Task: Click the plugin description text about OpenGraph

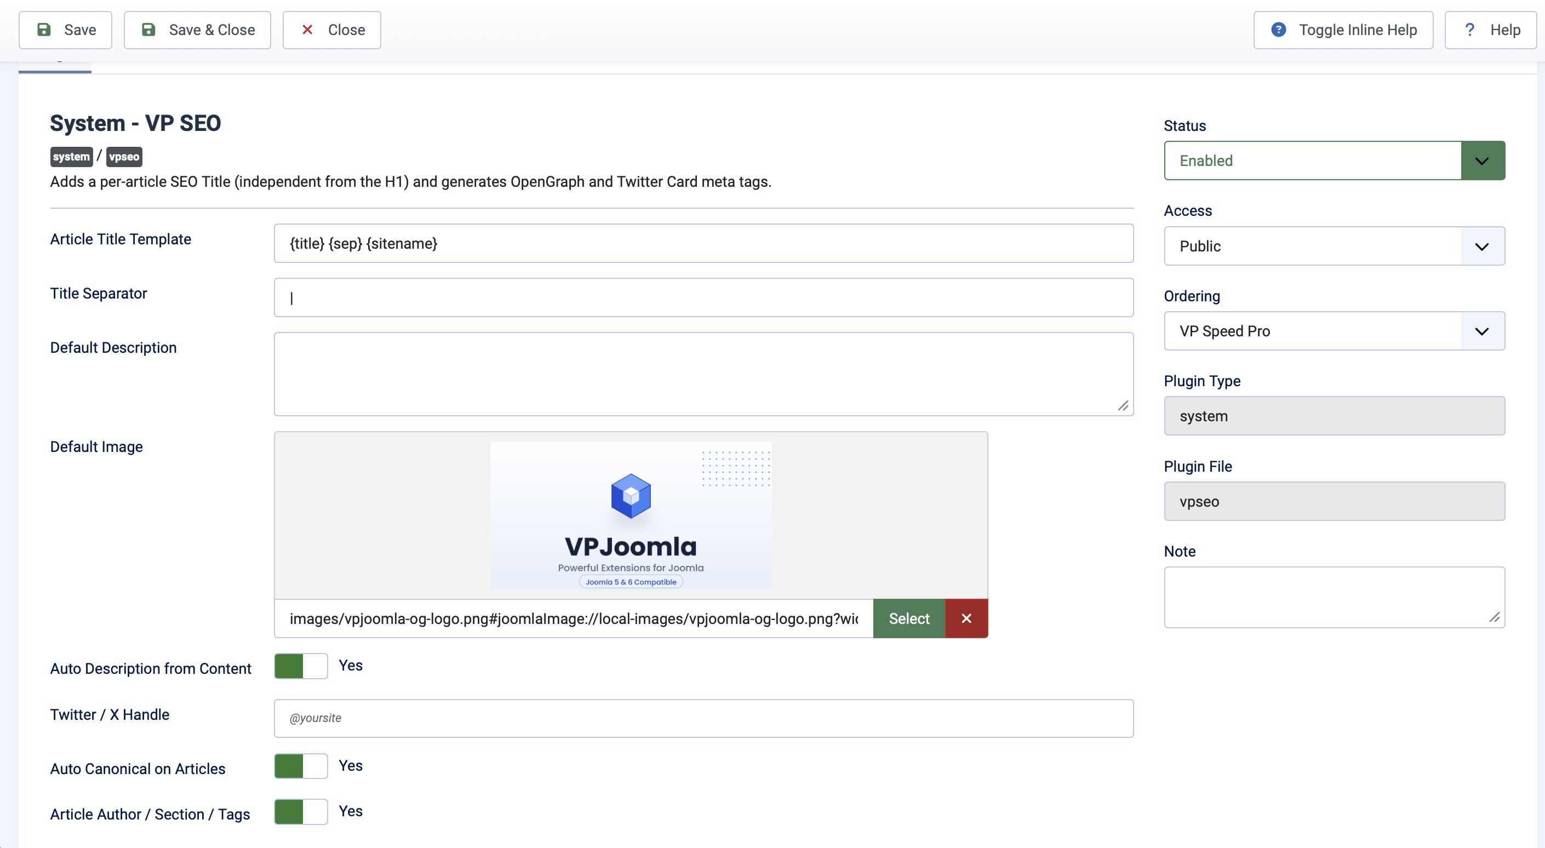Action: 411,182
